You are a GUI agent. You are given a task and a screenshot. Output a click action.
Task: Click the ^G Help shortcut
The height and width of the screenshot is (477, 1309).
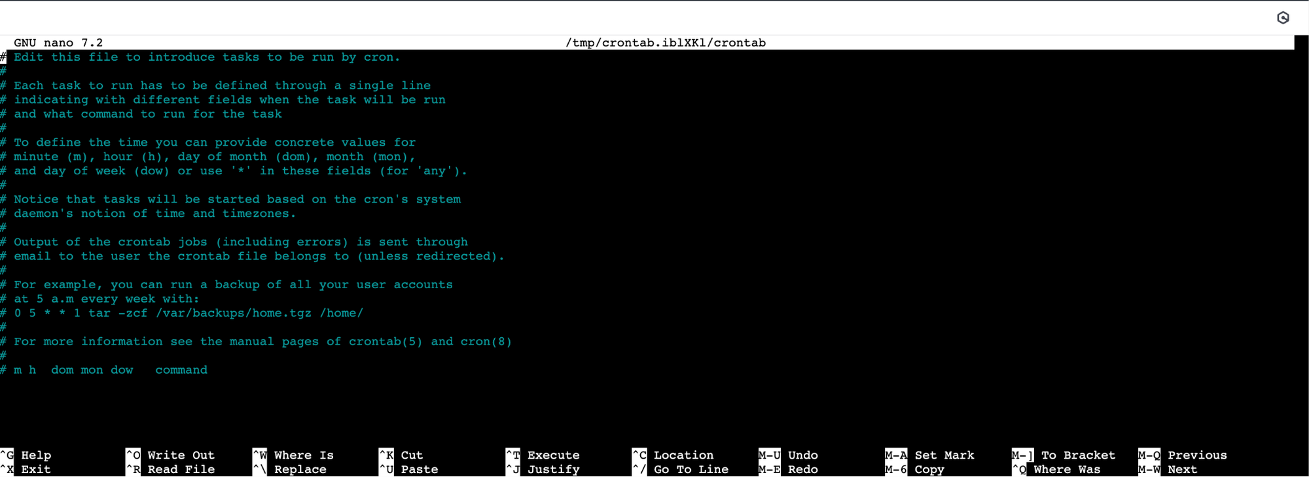coord(26,455)
